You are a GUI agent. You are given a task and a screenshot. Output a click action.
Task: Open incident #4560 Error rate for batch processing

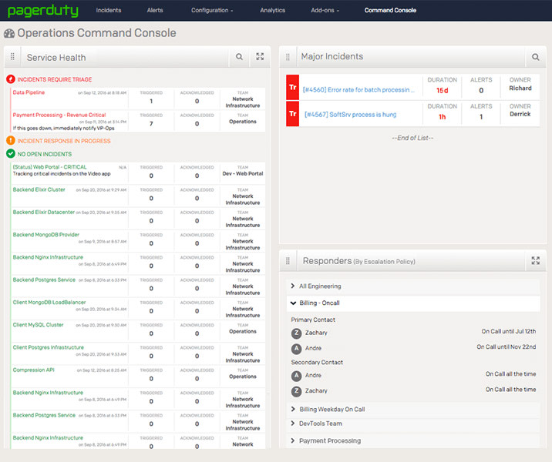358,89
